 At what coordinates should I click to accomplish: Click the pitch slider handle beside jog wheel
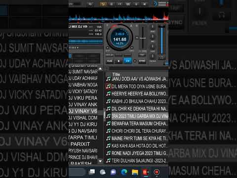pyautogui.click(x=143, y=38)
